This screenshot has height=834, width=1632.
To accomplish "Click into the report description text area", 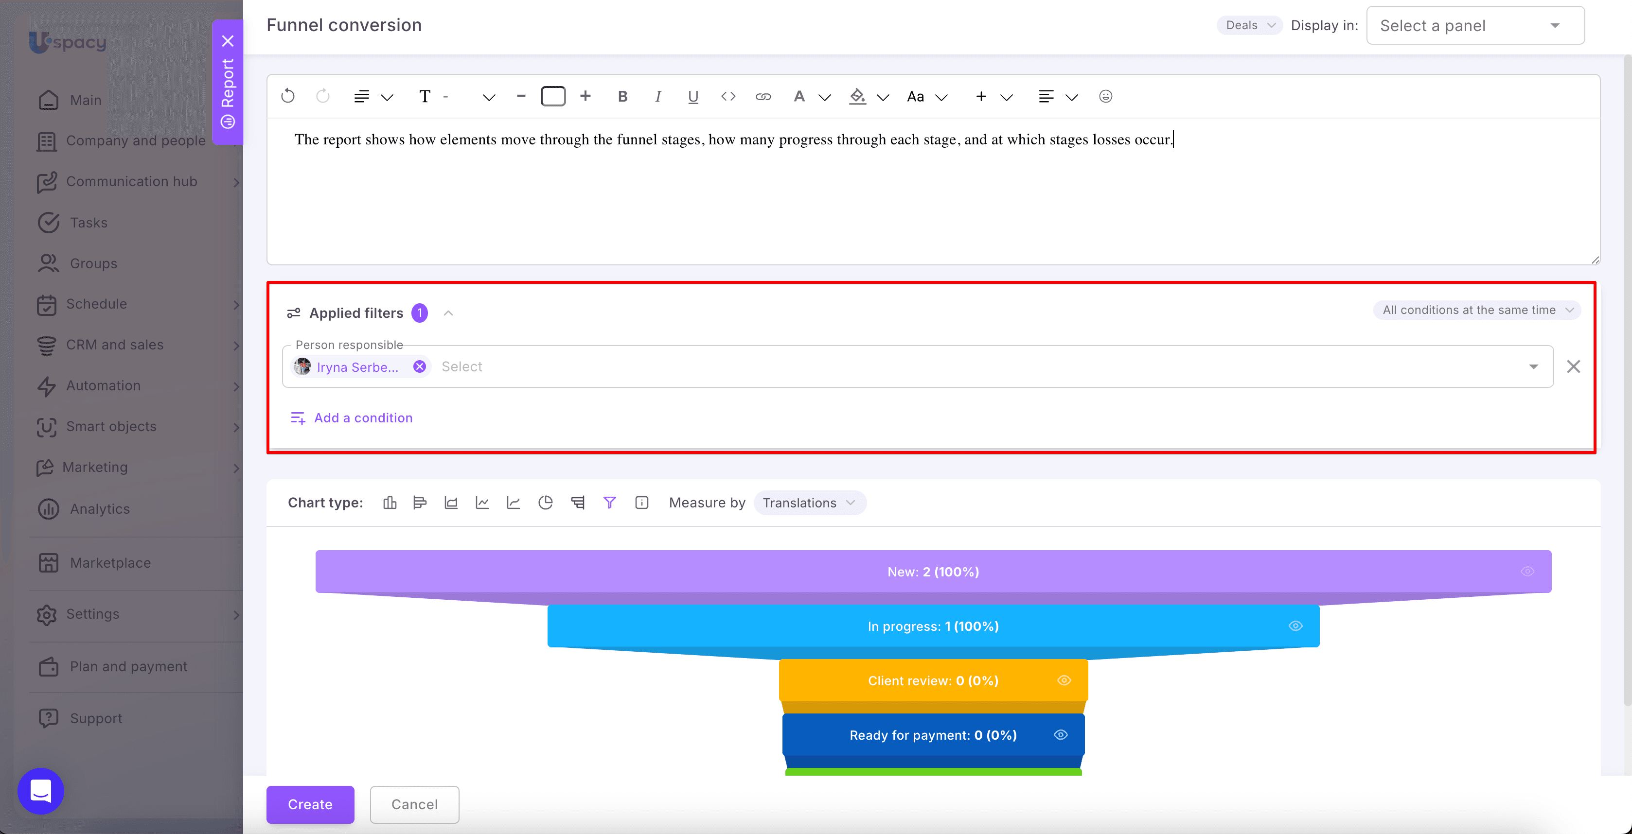I will click(x=933, y=191).
